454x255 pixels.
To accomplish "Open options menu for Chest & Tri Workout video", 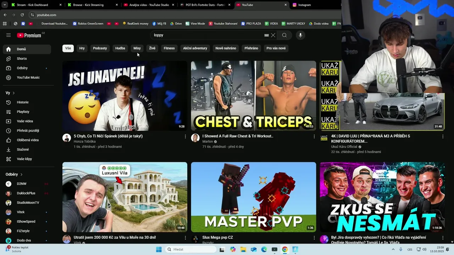I will click(314, 136).
